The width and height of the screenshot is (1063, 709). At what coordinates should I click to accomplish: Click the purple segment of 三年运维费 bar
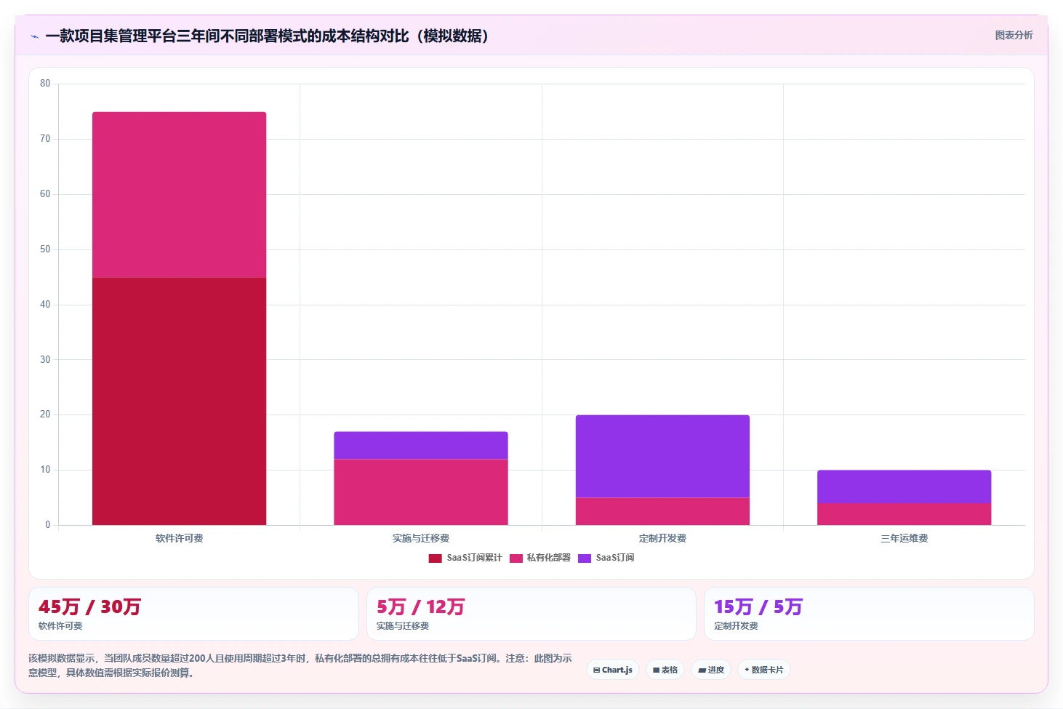[x=904, y=486]
